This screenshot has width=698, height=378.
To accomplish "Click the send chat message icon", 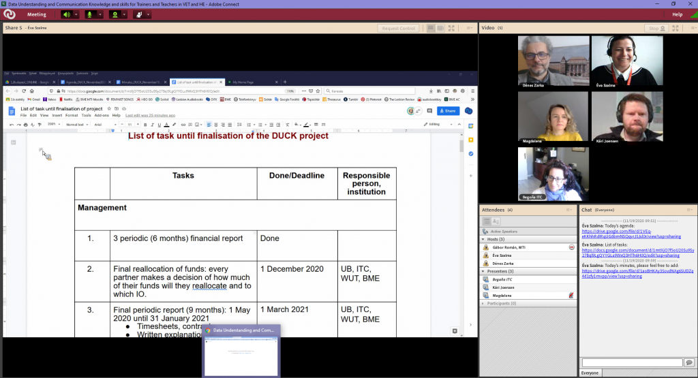I will pyautogui.click(x=688, y=362).
